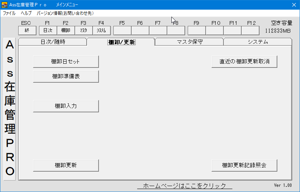Screen dimensions: 300x192
Task: Run the 棚卸更新 button
Action: click(x=66, y=165)
